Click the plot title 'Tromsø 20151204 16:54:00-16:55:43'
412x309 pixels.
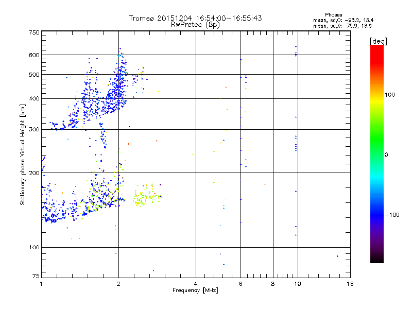(195, 18)
